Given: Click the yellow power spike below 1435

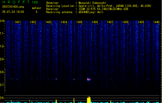Looking at the screenshot, I should (74, 100).
